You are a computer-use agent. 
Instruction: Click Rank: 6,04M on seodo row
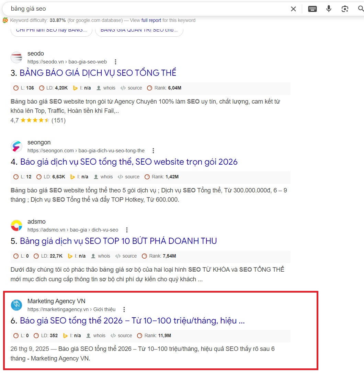(164, 88)
